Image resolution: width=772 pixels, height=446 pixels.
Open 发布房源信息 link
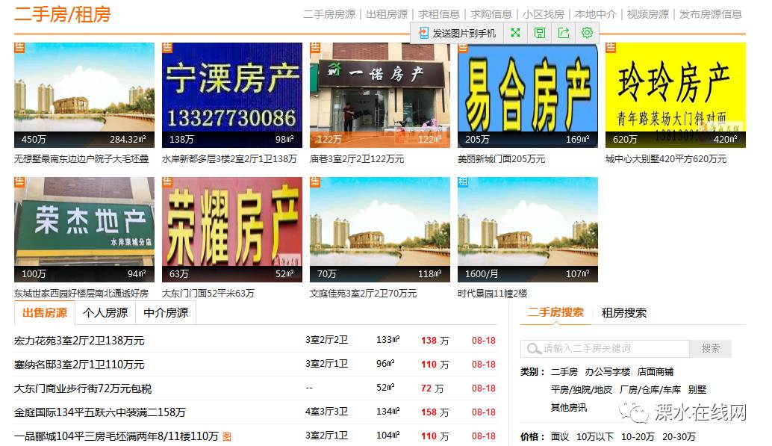pyautogui.click(x=711, y=14)
